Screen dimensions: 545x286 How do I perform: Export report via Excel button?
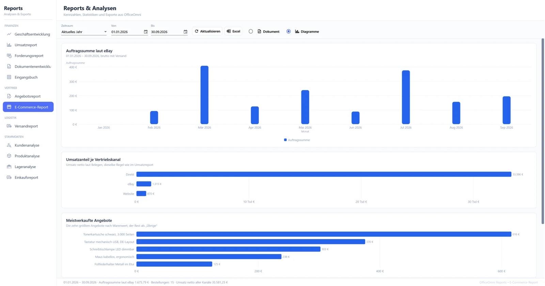233,31
